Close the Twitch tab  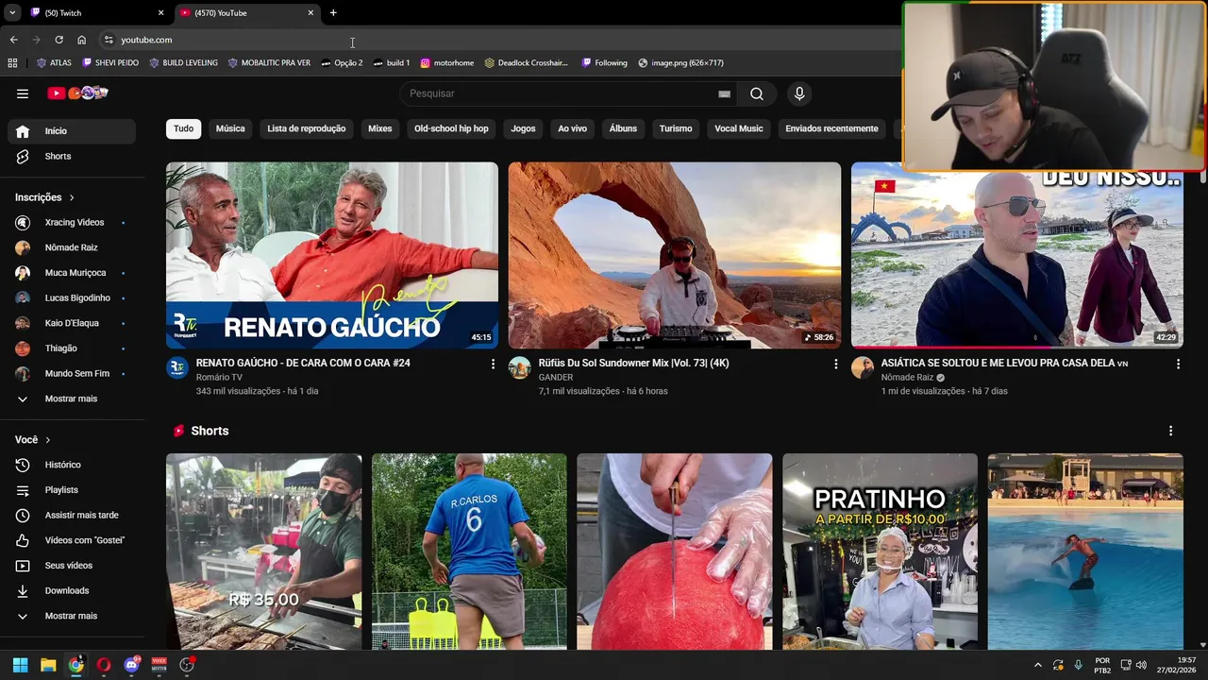tap(160, 12)
